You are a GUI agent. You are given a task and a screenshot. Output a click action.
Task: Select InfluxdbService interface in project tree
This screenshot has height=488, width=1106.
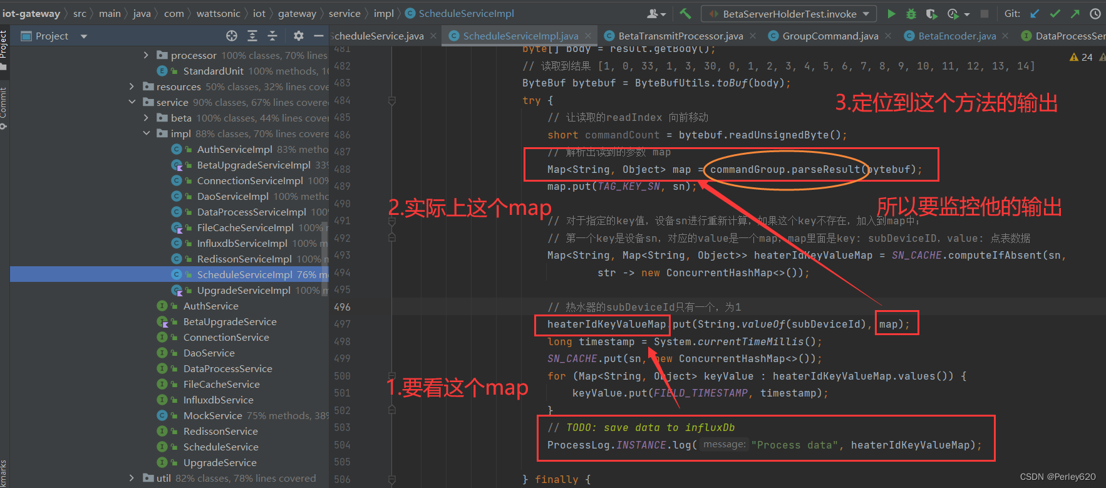pos(219,400)
